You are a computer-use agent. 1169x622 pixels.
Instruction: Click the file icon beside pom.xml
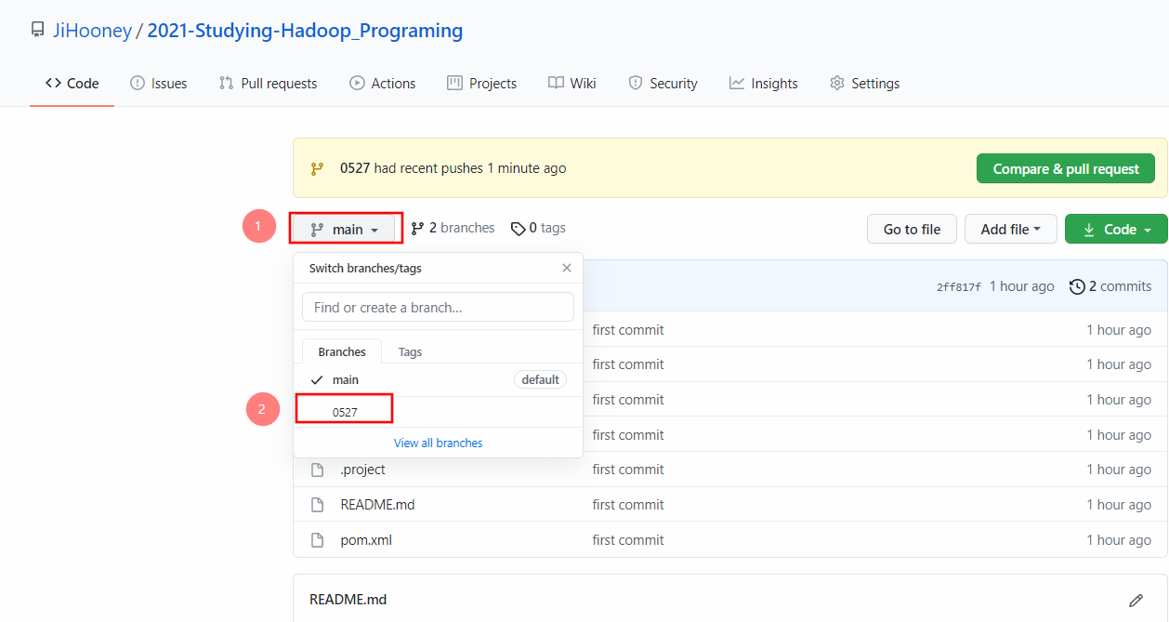click(317, 540)
